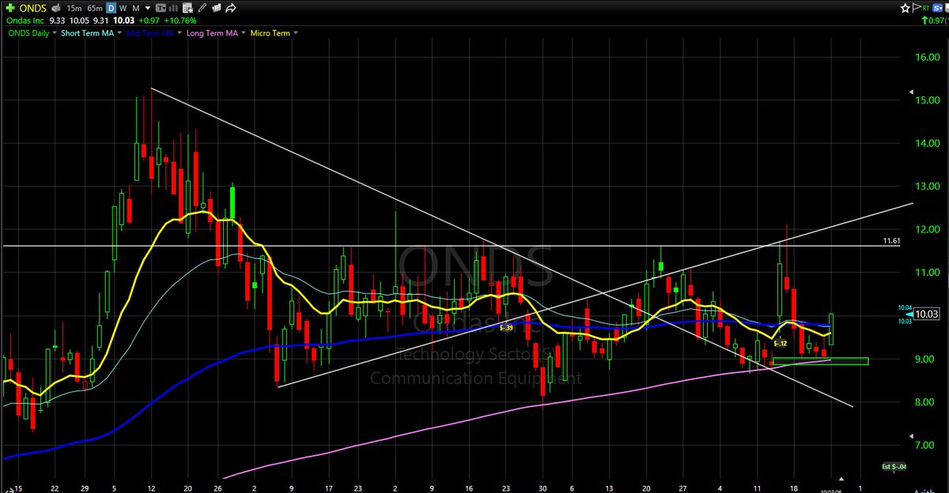Open the piggy bank icon beside ONDS
Image resolution: width=949 pixels, height=493 pixels.
(x=55, y=8)
